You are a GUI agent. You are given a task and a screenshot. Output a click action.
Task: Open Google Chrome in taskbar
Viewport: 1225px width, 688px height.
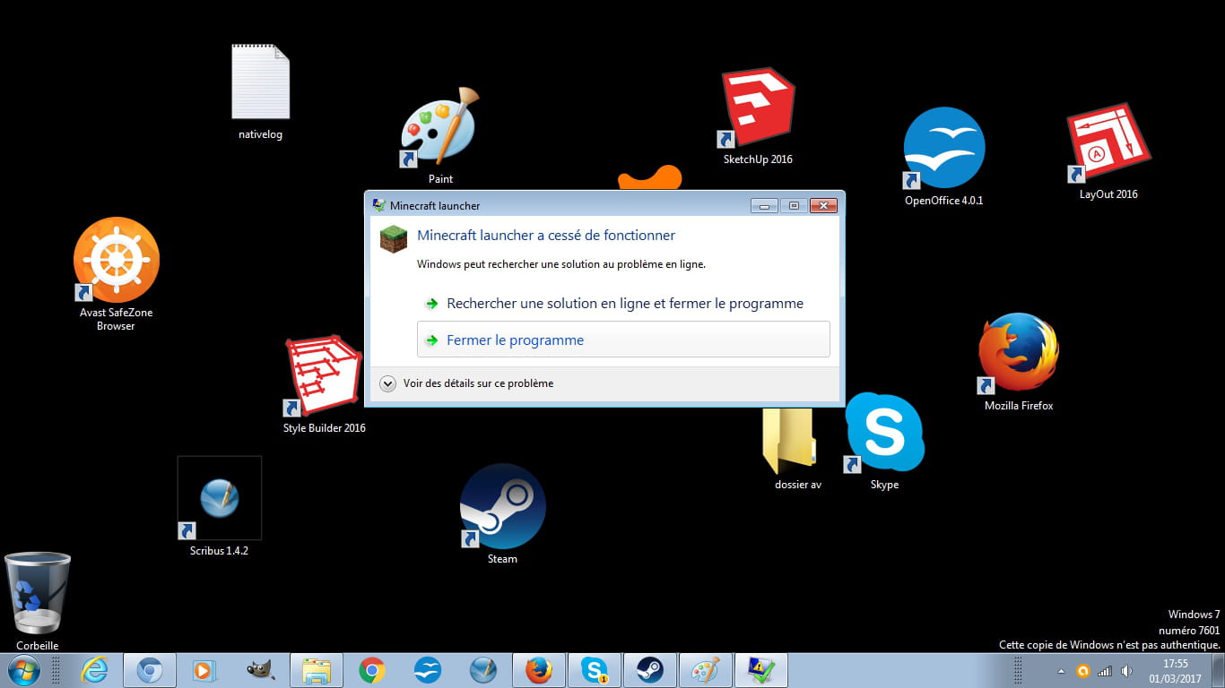(371, 670)
